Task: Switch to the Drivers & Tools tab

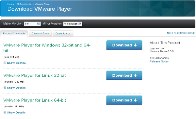Action: coord(40,33)
